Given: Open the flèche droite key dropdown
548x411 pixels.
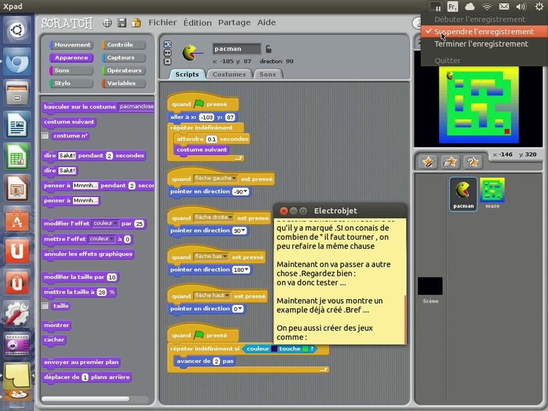Looking at the screenshot, I should [x=213, y=217].
